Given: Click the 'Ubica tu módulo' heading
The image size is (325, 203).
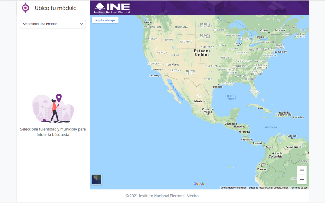Looking at the screenshot, I should point(56,8).
